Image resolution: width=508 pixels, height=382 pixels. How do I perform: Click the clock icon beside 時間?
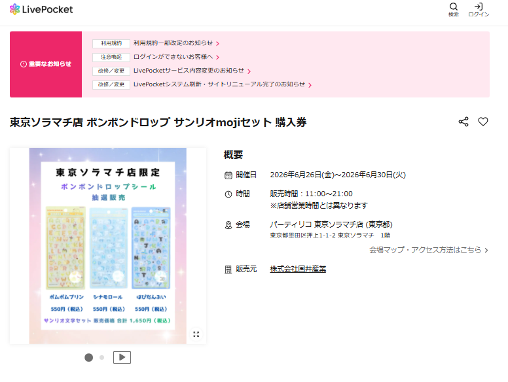228,194
